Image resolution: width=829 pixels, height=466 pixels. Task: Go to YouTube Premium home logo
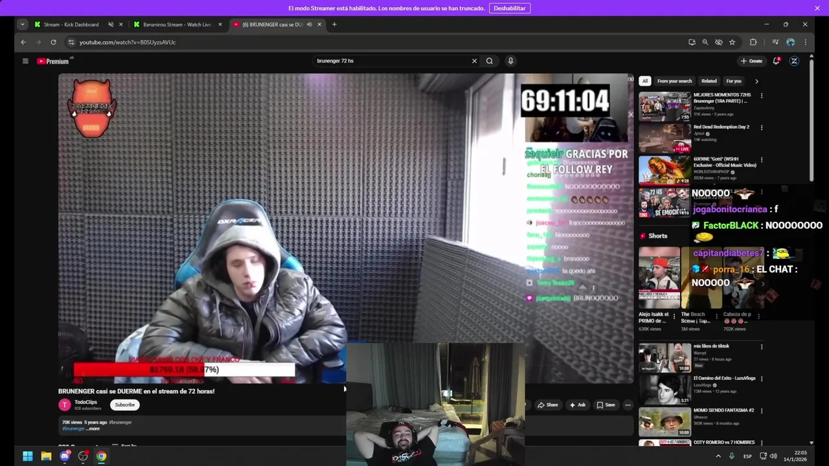53,61
